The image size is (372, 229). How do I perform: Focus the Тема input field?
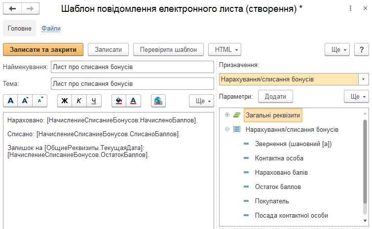point(132,84)
